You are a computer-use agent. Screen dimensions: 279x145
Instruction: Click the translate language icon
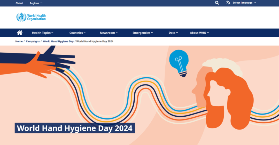pos(228,3)
